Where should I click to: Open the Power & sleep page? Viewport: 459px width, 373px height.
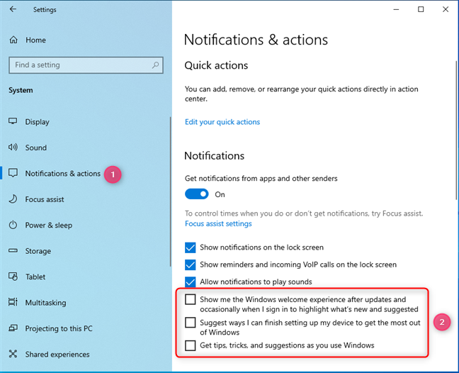[49, 225]
